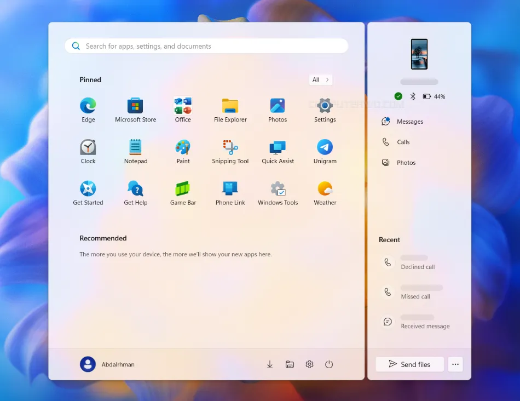The width and height of the screenshot is (520, 401).
Task: Click the search box for apps and settings
Action: pyautogui.click(x=206, y=46)
